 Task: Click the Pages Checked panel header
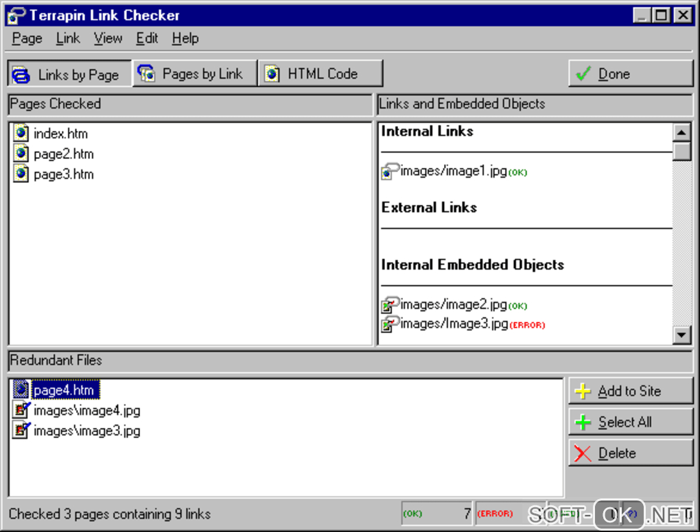pyautogui.click(x=190, y=104)
